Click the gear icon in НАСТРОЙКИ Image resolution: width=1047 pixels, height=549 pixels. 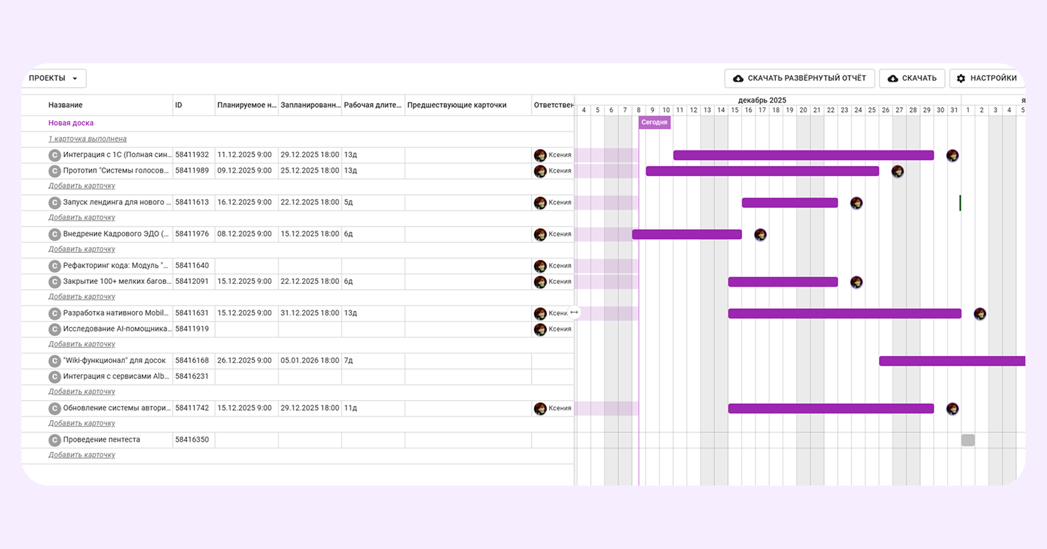click(961, 78)
